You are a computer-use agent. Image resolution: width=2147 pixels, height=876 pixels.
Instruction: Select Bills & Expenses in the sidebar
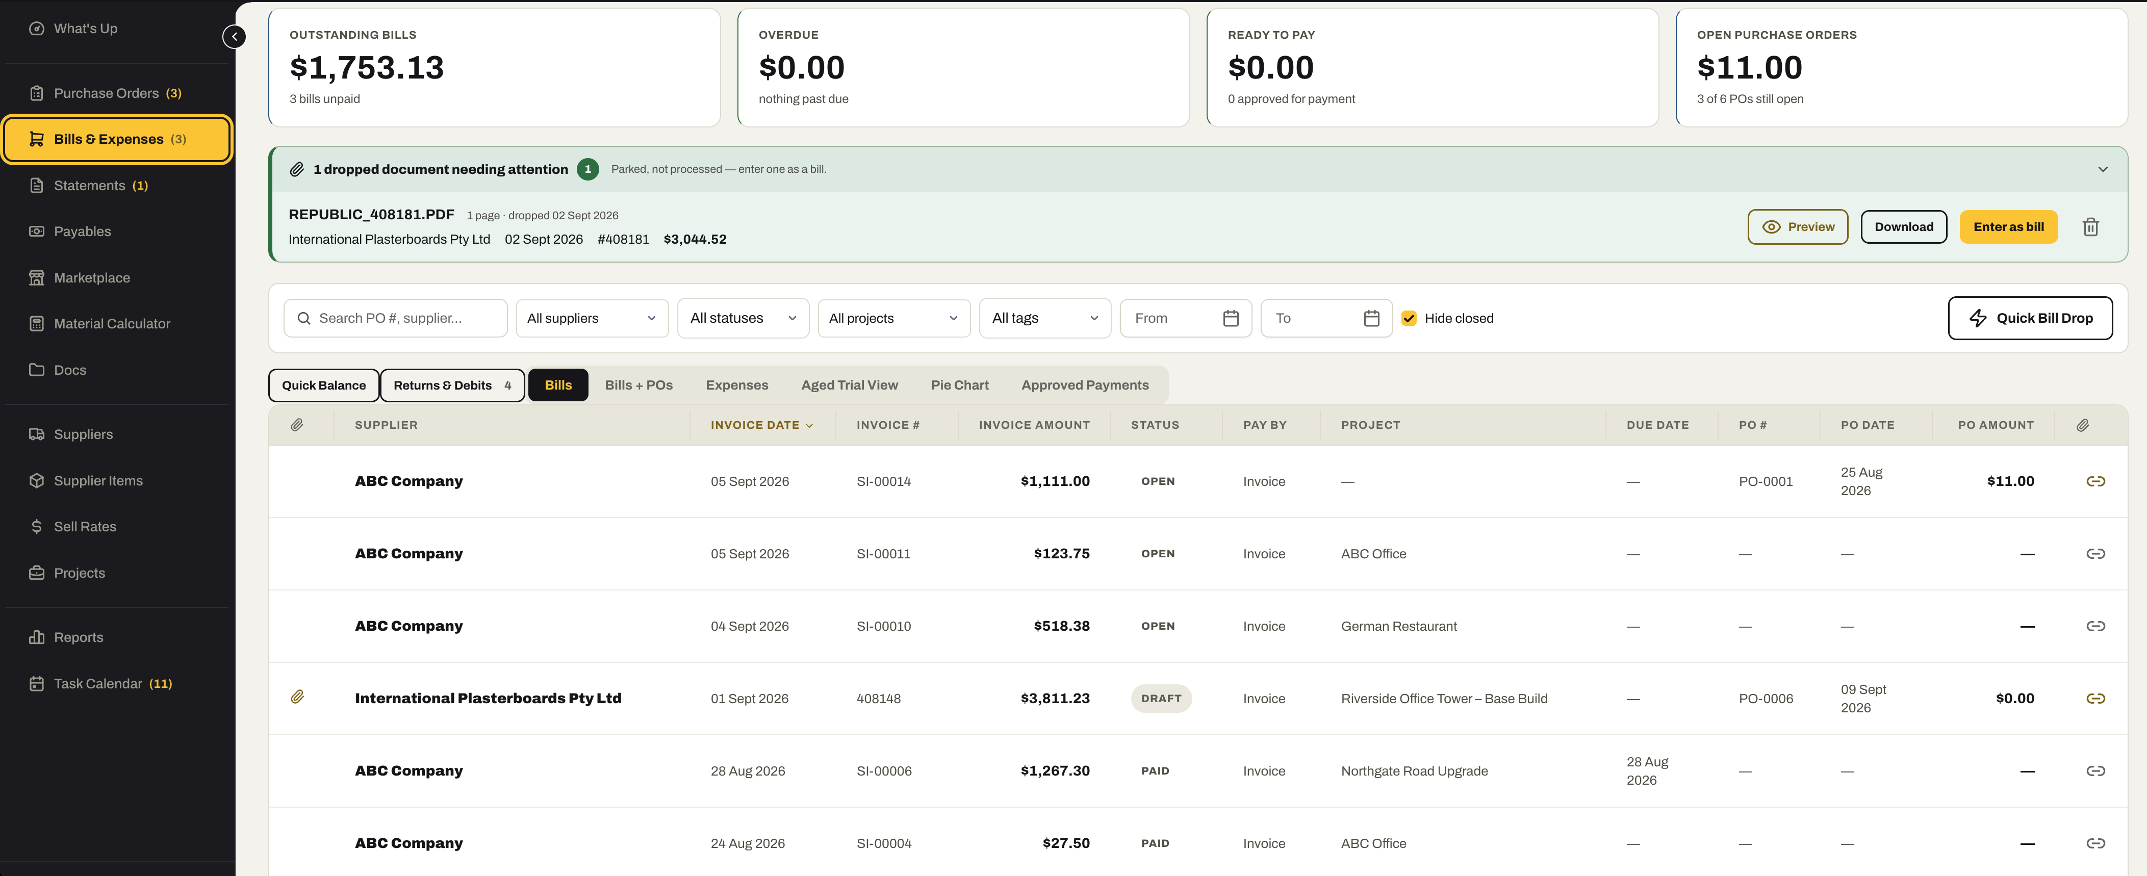[x=116, y=139]
